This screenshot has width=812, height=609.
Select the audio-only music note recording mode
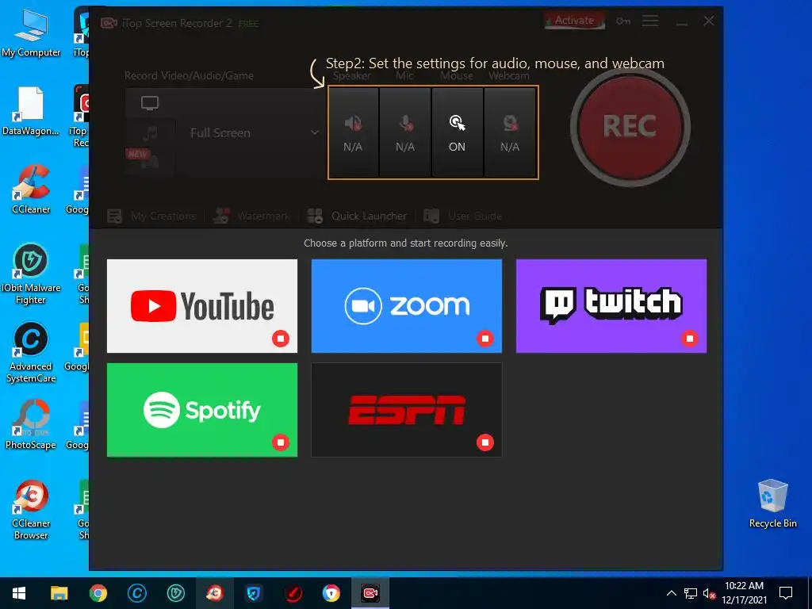click(150, 133)
